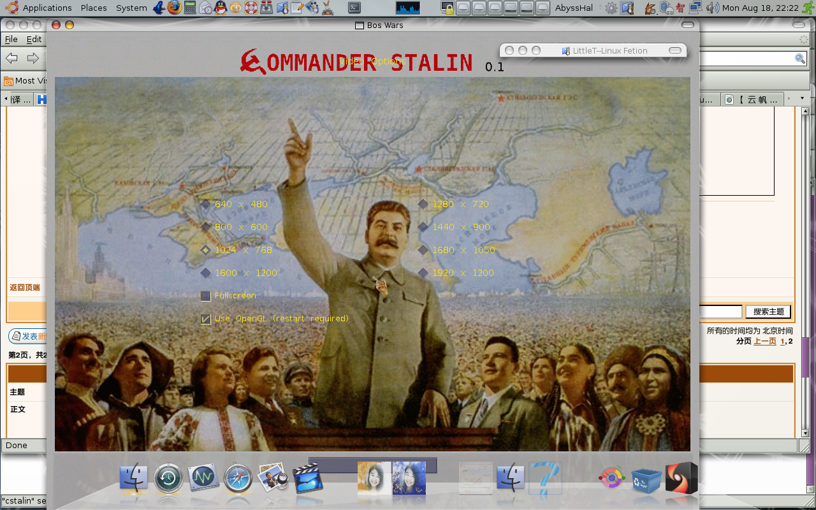Open the Finder icon beside the question mark
This screenshot has width=816, height=510.
point(511,478)
